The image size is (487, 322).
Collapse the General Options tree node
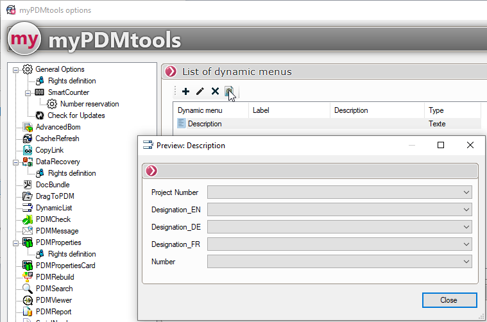click(16, 69)
